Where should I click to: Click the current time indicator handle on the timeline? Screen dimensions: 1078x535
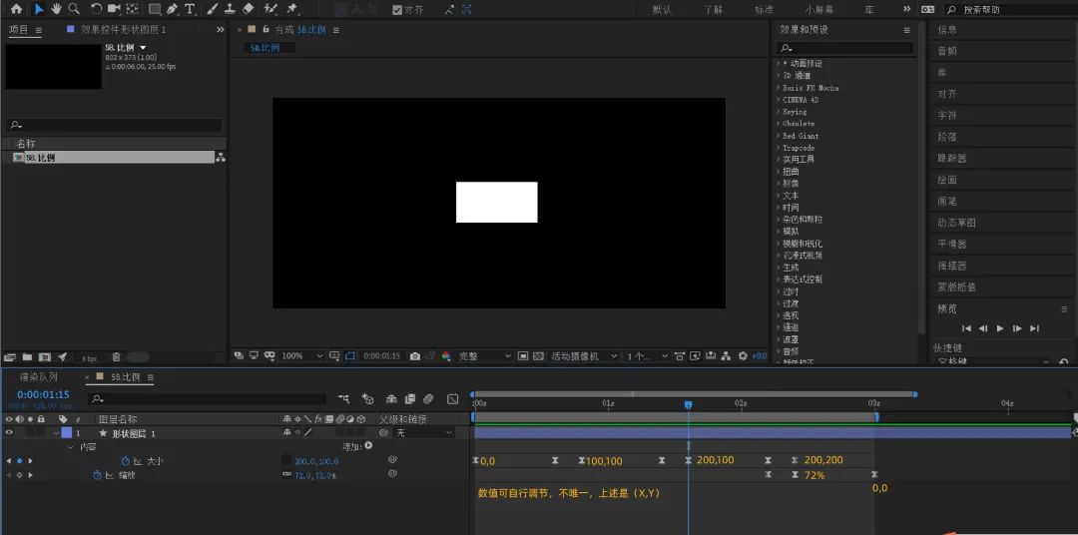pos(688,405)
